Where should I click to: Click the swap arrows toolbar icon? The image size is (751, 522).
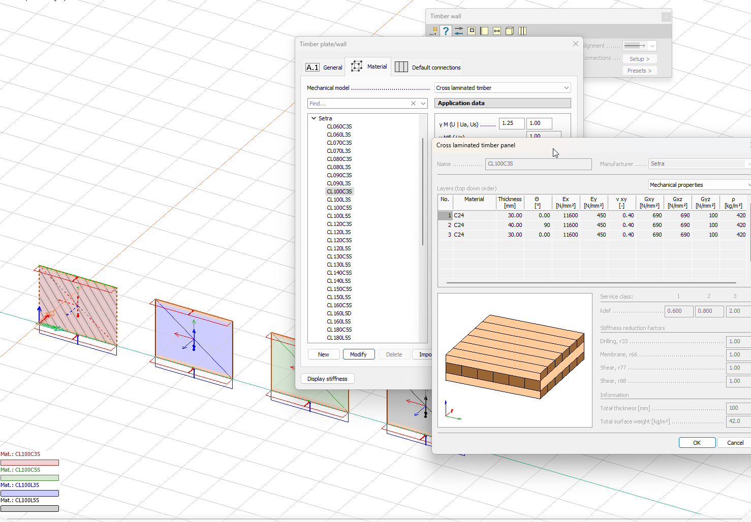(x=459, y=31)
